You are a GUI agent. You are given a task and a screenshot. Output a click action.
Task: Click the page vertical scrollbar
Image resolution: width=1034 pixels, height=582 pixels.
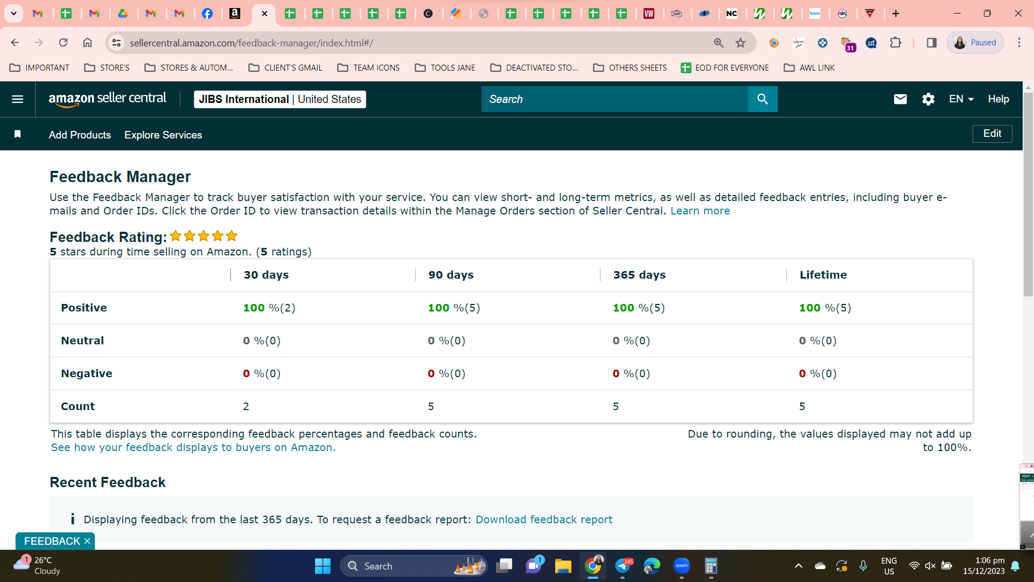[1028, 194]
